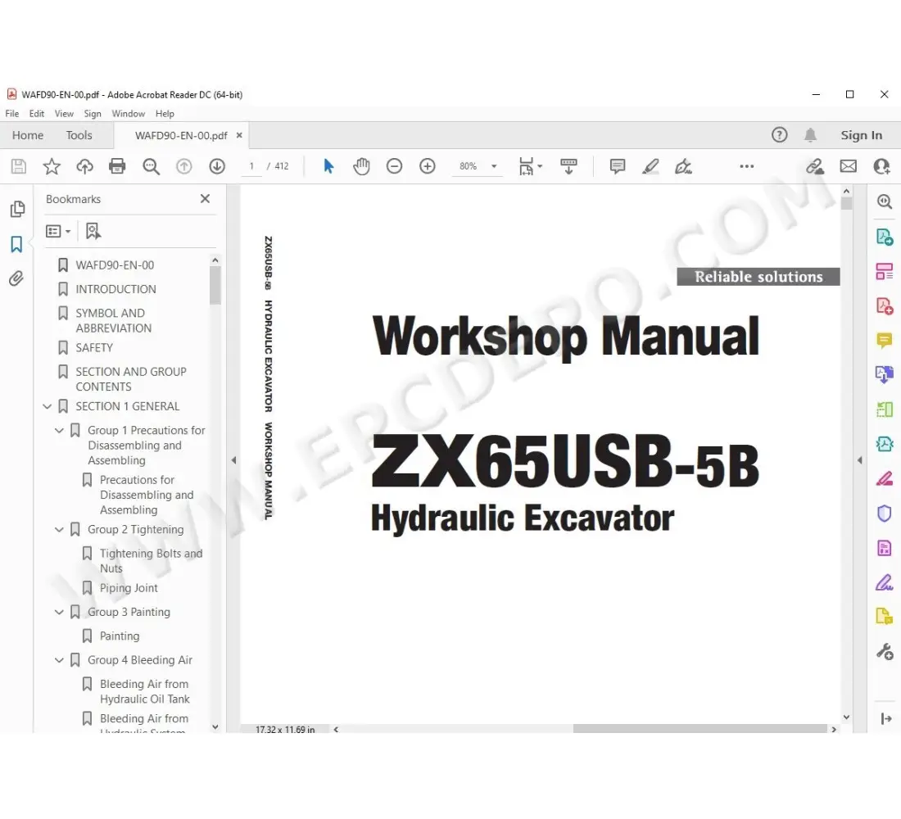Image resolution: width=901 pixels, height=819 pixels.
Task: Click the Sign In button
Action: click(862, 134)
